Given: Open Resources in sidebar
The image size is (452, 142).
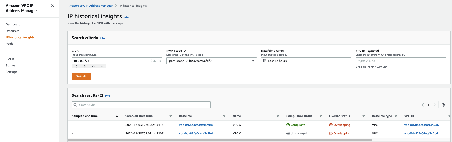Looking at the screenshot, I should pyautogui.click(x=13, y=31).
